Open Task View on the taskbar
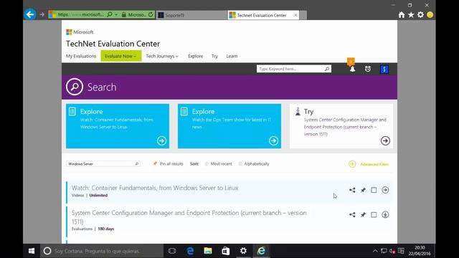 pyautogui.click(x=172, y=251)
